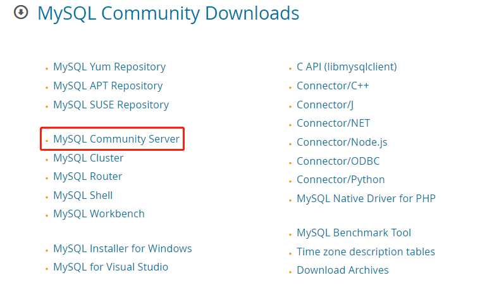Click the download circle icon beside the heading
Image resolution: width=480 pixels, height=287 pixels.
21,13
